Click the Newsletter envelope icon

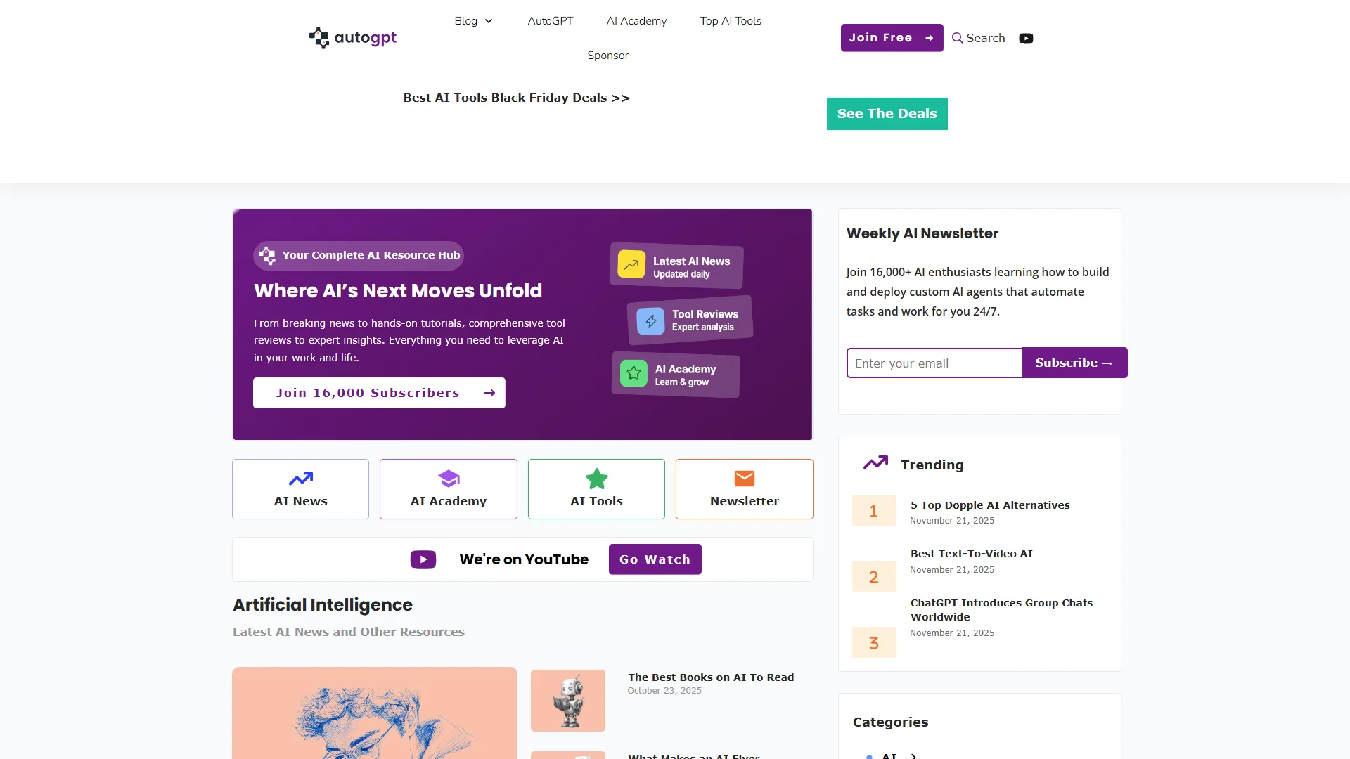tap(744, 478)
